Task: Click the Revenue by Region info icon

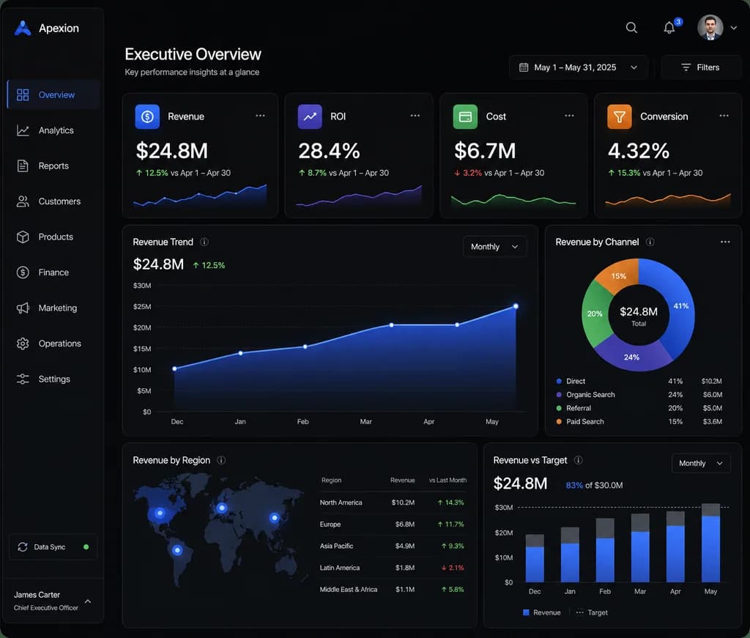Action: (221, 460)
